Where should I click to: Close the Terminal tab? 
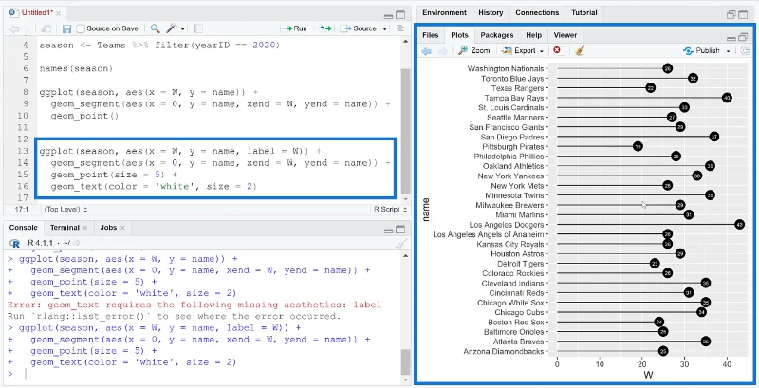85,228
